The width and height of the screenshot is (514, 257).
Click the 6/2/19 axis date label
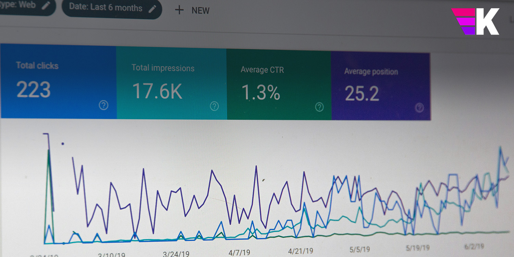[x=474, y=246]
